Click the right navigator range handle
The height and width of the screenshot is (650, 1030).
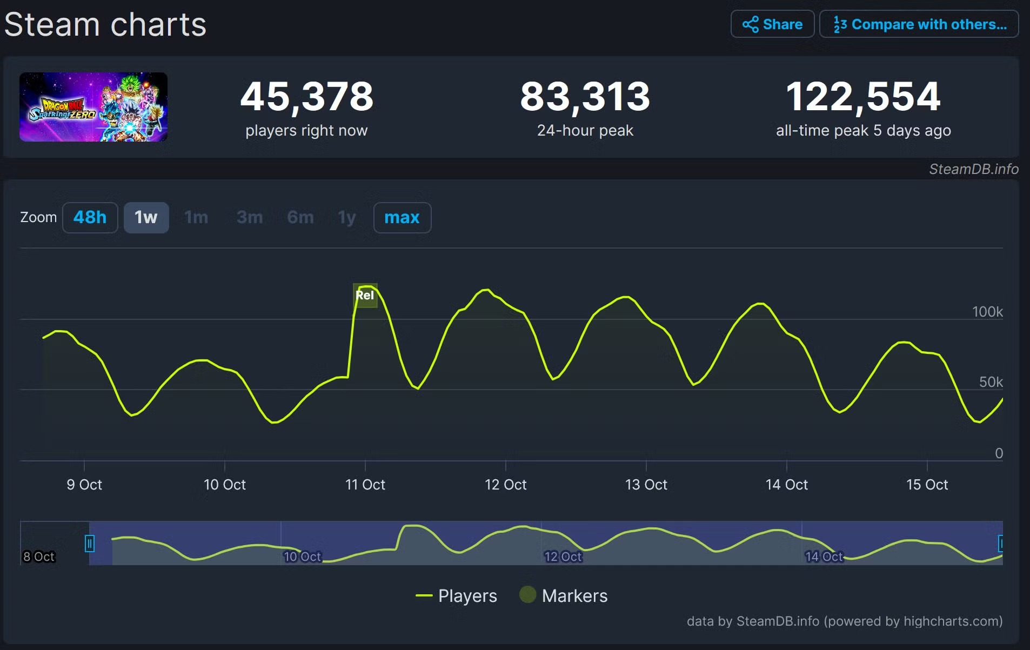pos(1001,543)
